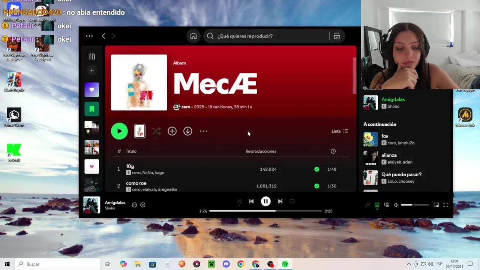480x270 pixels.
Task: Open Clash Royale desktop shortcut
Action: pos(14,82)
